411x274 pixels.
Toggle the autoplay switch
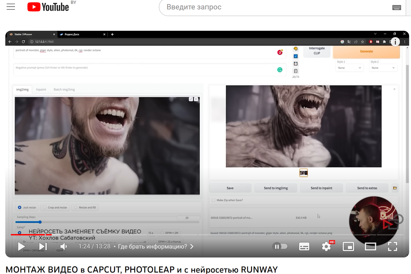280,247
